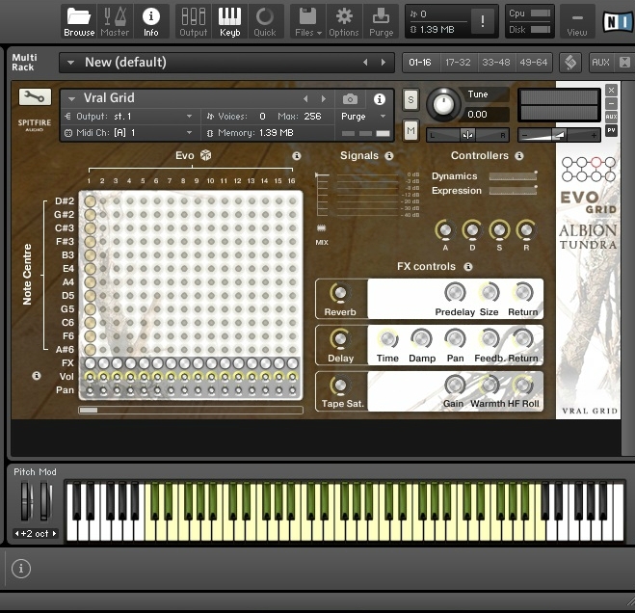Click the AUX button in rack header

click(x=600, y=63)
